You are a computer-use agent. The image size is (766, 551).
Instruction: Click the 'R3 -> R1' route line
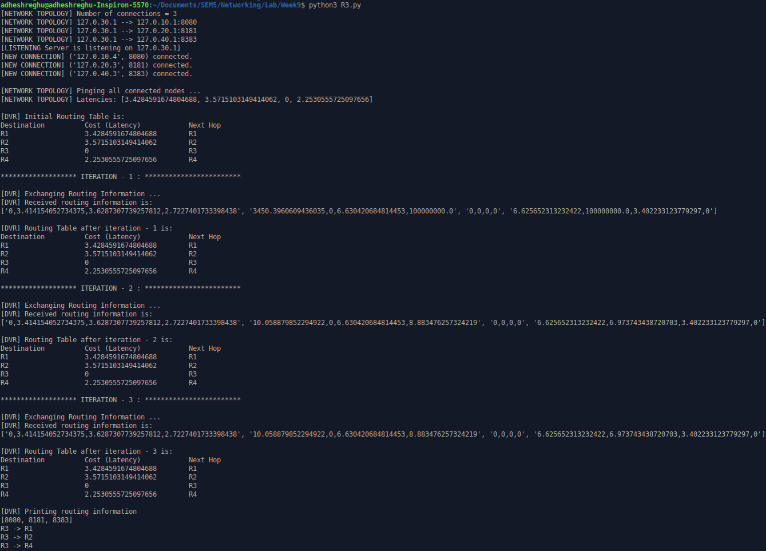(17, 529)
